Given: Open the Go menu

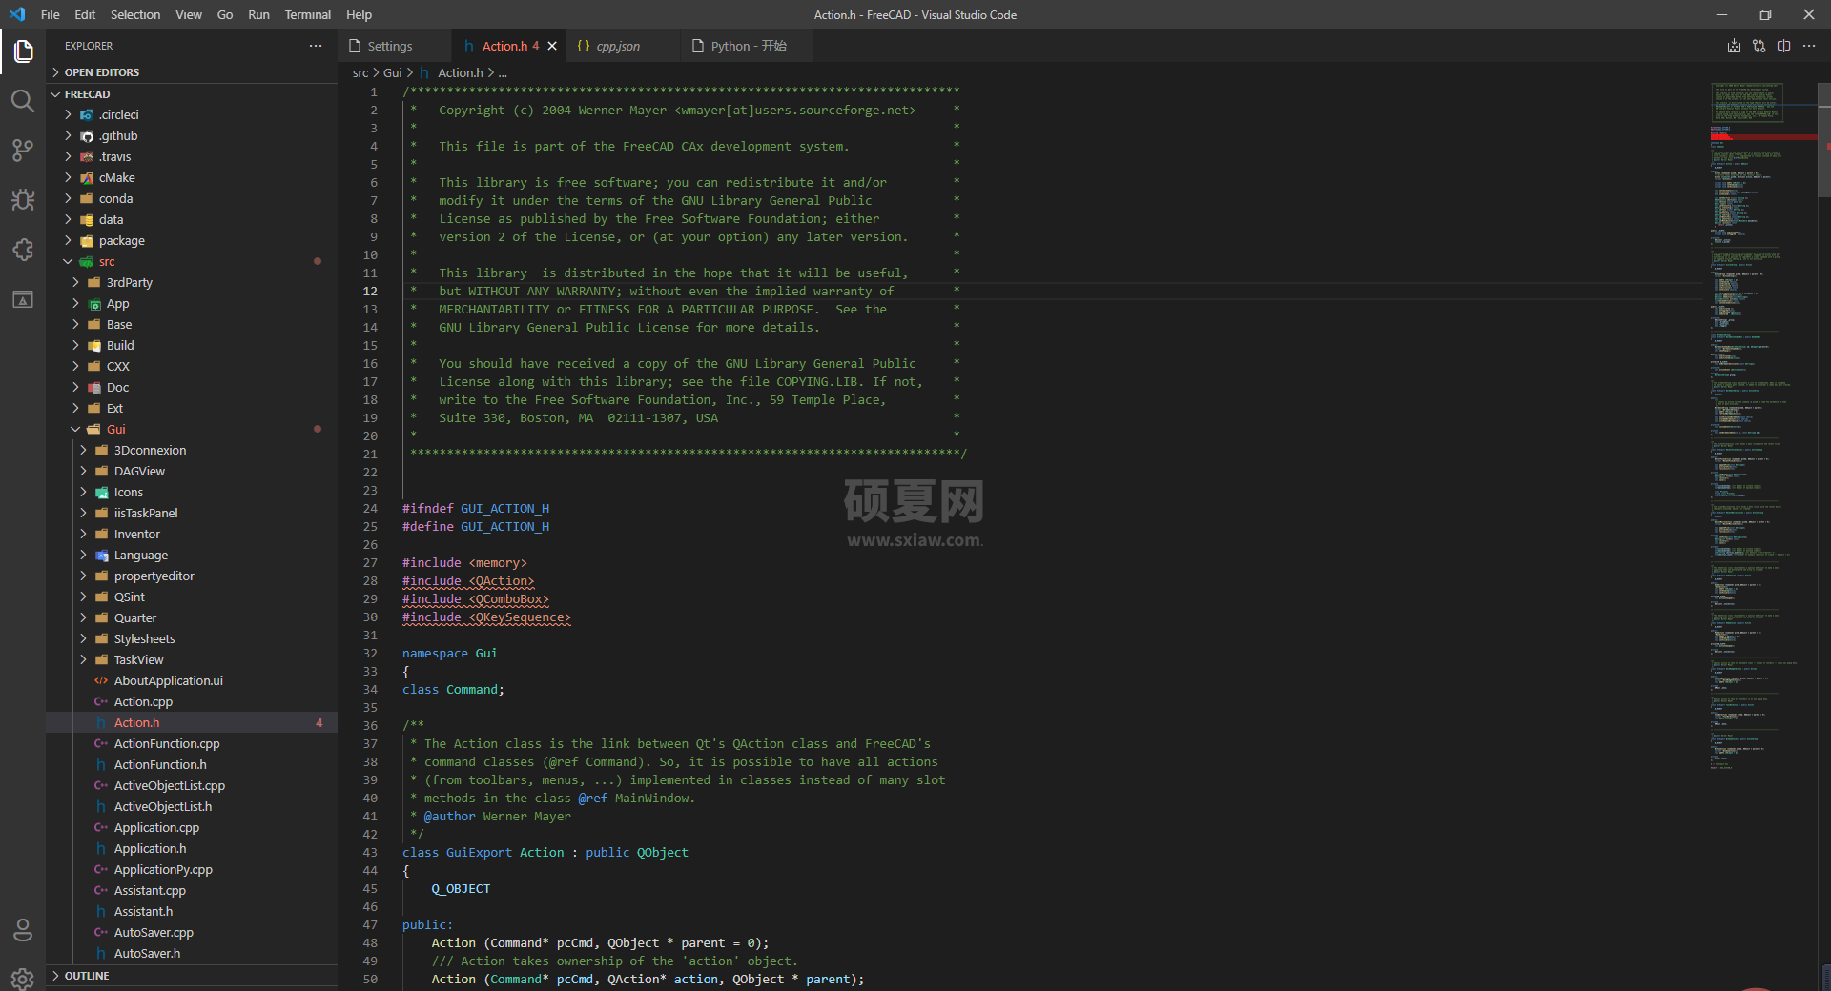Looking at the screenshot, I should point(225,14).
